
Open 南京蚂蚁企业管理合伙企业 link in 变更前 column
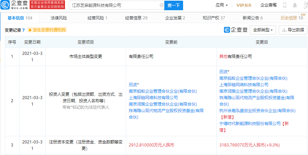tap(163, 91)
